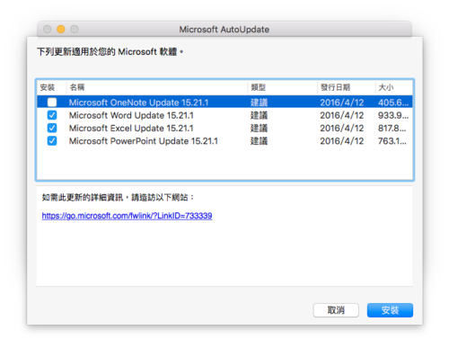
Task: Click the 建議 type cell in Excel row
Action: tap(259, 129)
